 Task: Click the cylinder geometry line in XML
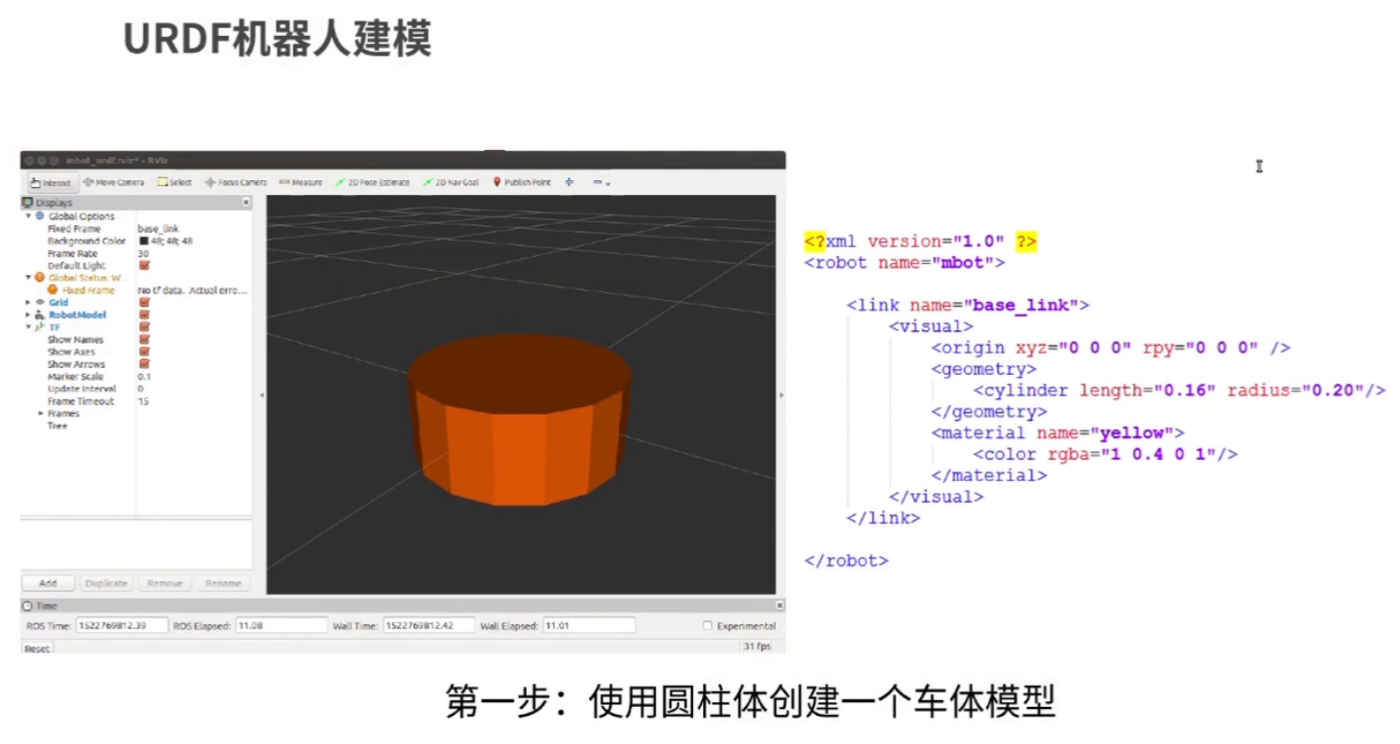(x=1179, y=391)
